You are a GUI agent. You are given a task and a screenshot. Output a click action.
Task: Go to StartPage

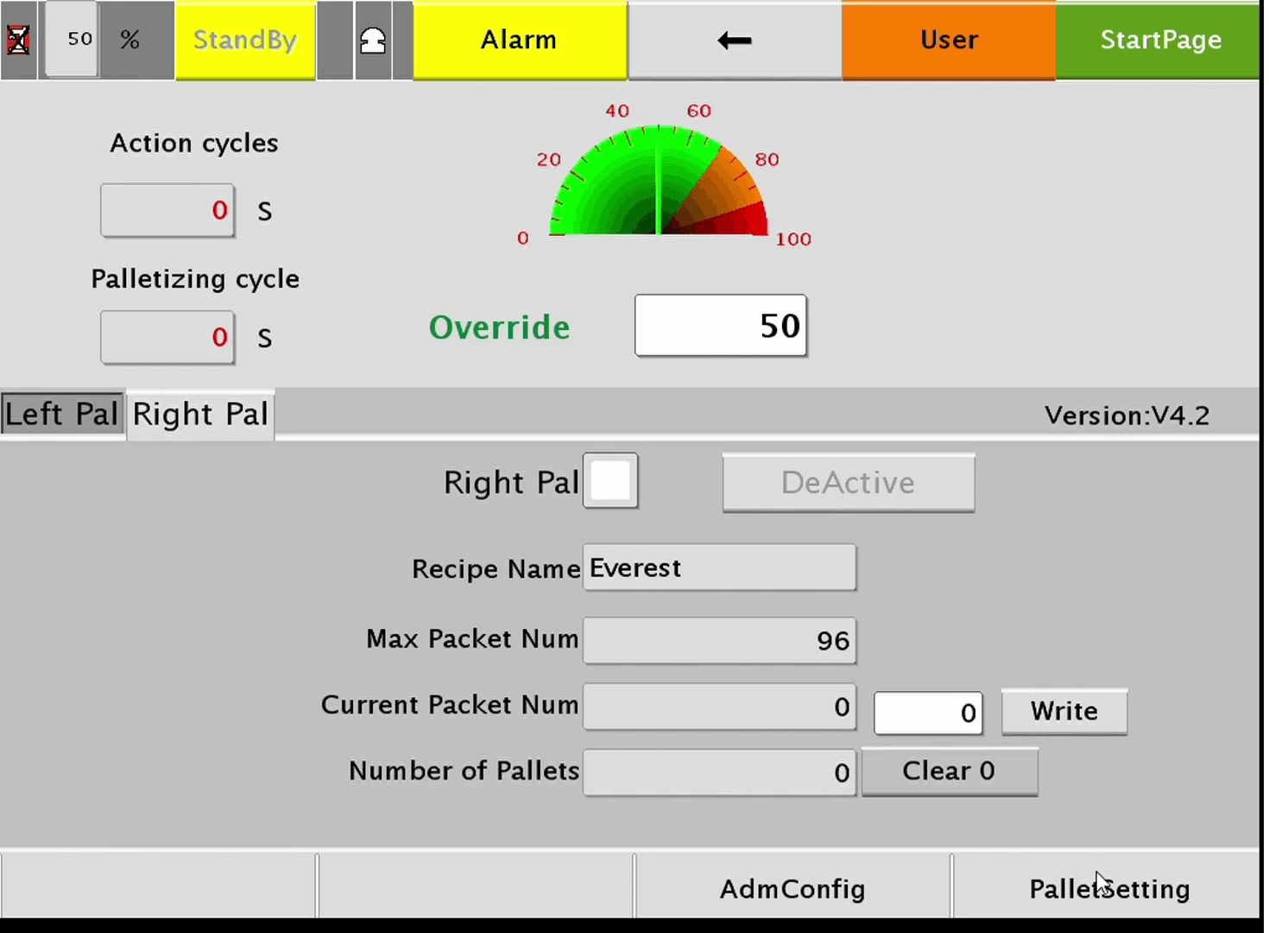pos(1159,40)
